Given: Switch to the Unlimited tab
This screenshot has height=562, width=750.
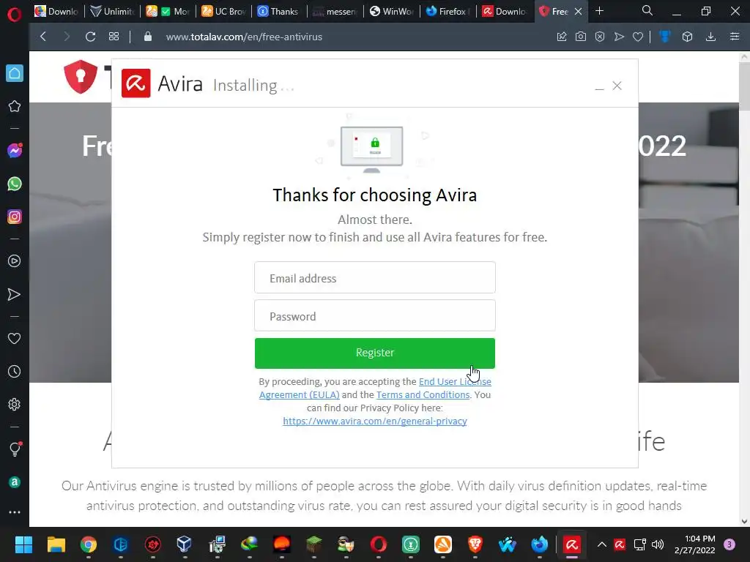Looking at the screenshot, I should tap(112, 11).
